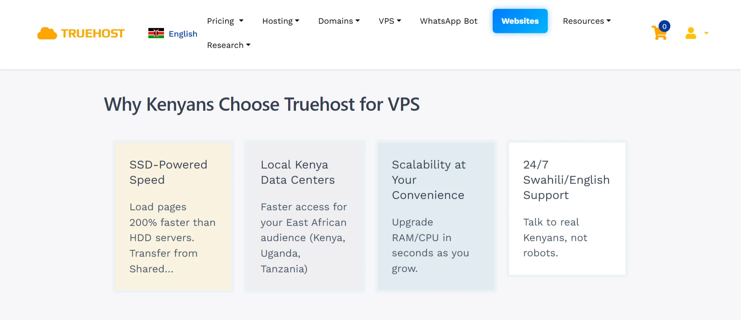Click text 'Load pages 200% faster than HDD servers'
Image resolution: width=741 pixels, height=320 pixels.
pos(173,222)
